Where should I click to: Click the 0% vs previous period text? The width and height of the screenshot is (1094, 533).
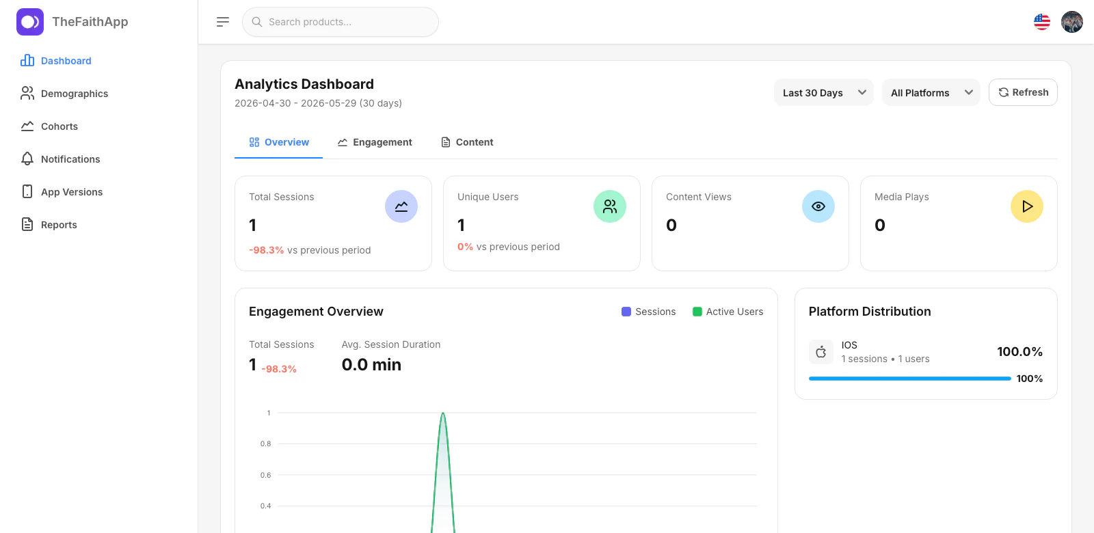coord(509,247)
